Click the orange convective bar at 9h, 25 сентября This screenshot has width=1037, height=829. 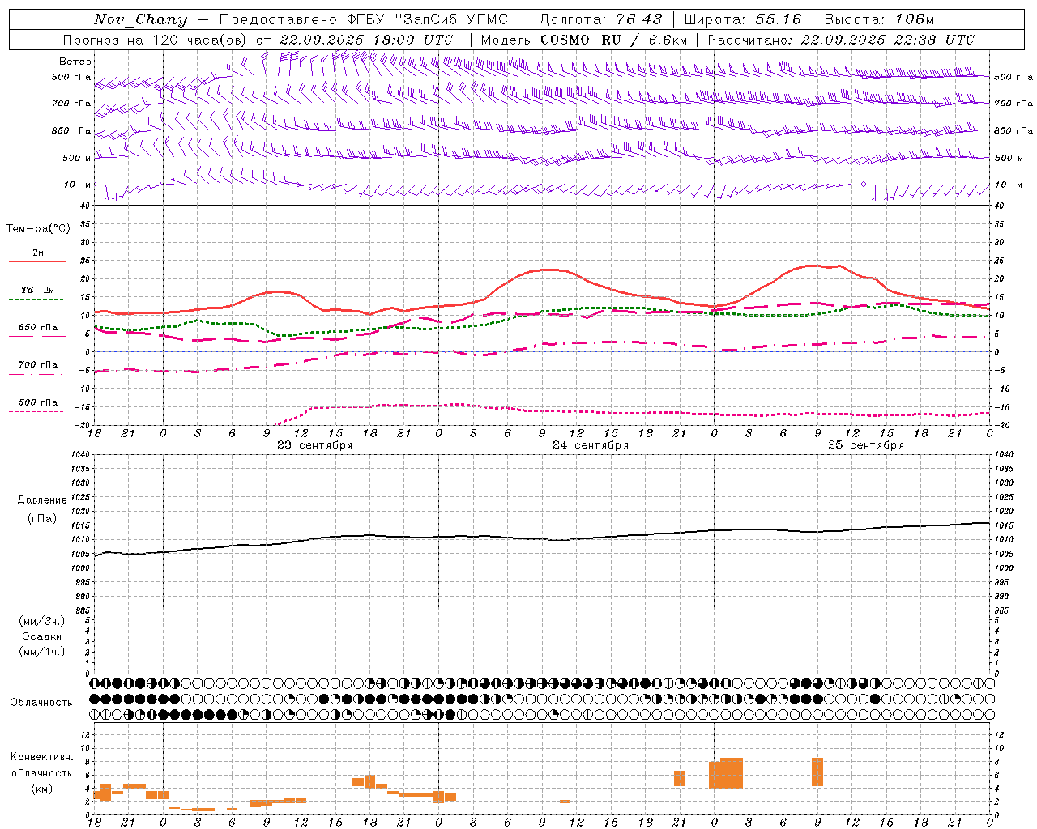point(817,772)
